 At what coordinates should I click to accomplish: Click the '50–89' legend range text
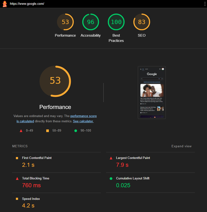(x=57, y=131)
